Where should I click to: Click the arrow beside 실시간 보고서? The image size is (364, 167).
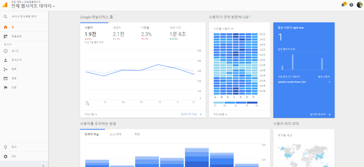click(x=329, y=114)
